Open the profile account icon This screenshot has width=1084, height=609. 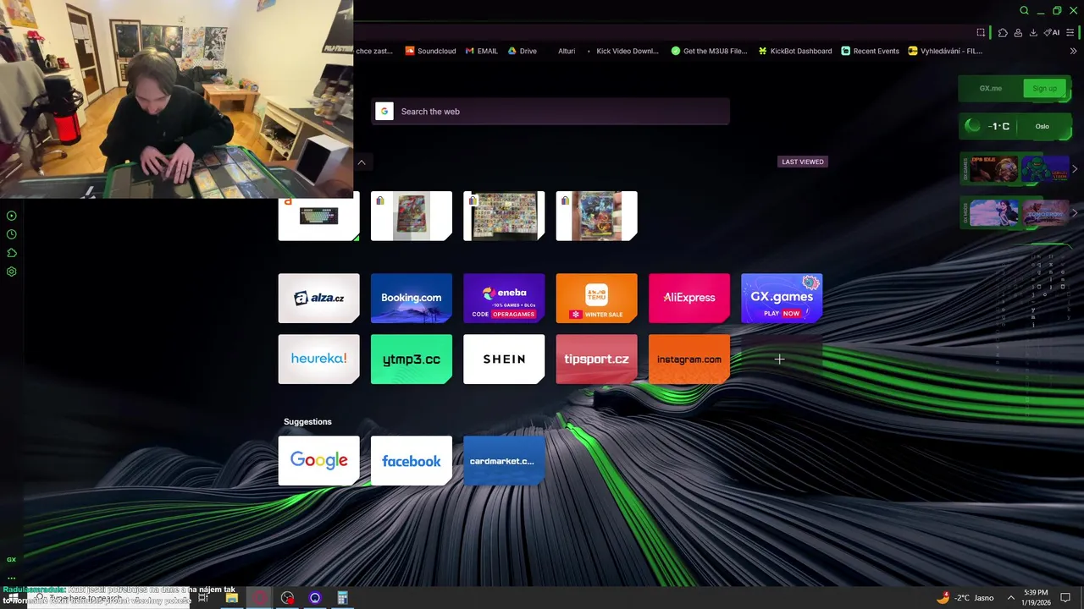coord(1018,32)
